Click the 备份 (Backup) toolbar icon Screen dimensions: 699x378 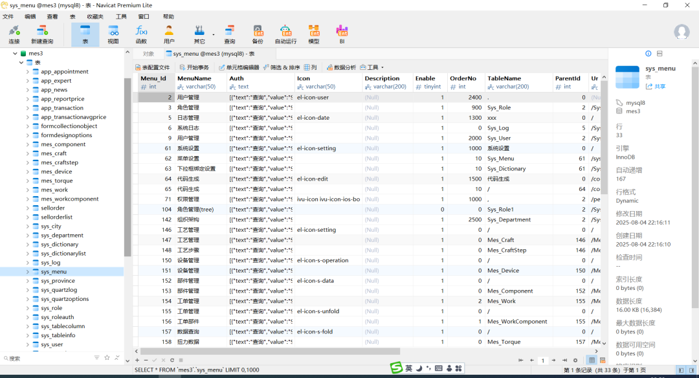pos(258,34)
